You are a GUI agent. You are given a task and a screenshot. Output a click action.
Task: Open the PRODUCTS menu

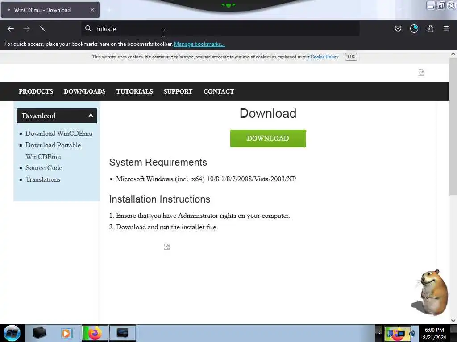point(36,91)
